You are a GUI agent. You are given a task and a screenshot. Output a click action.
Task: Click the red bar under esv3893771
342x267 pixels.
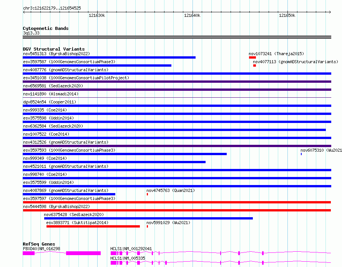tap(93, 226)
